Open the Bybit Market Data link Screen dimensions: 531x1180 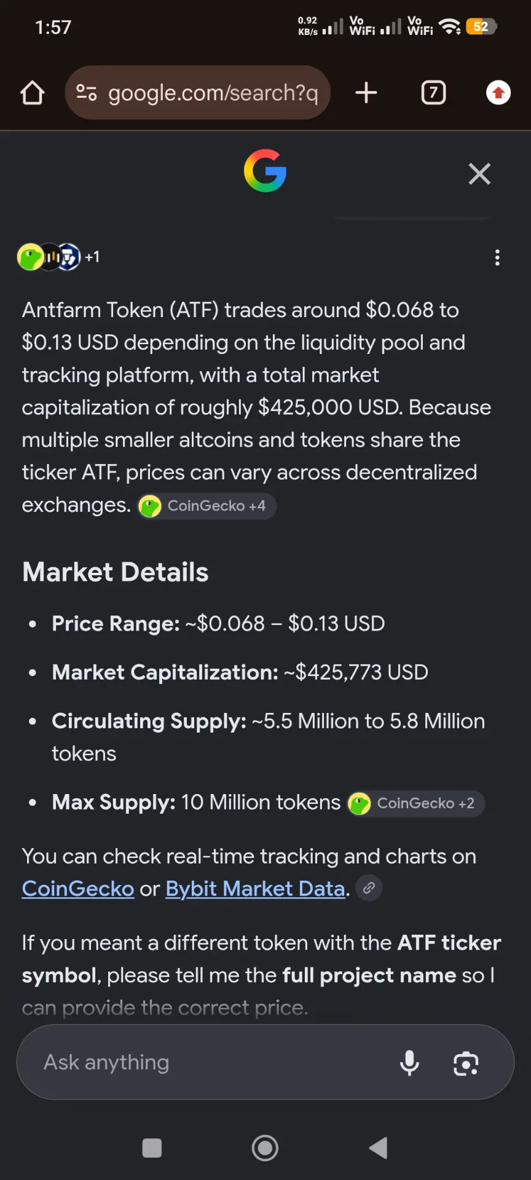[x=255, y=889]
